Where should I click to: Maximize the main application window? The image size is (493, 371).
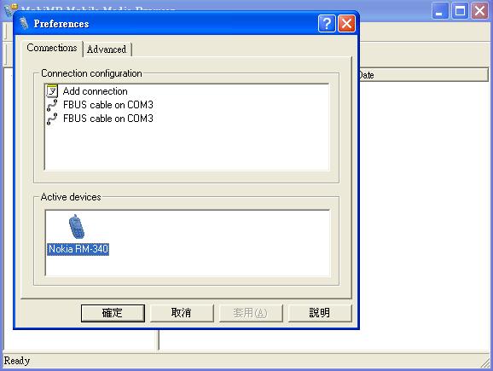point(460,11)
